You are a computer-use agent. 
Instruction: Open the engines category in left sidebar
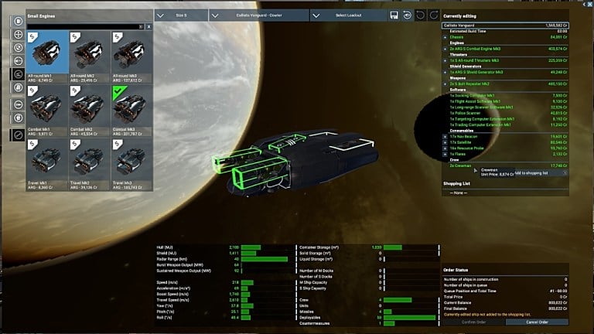[x=19, y=73]
